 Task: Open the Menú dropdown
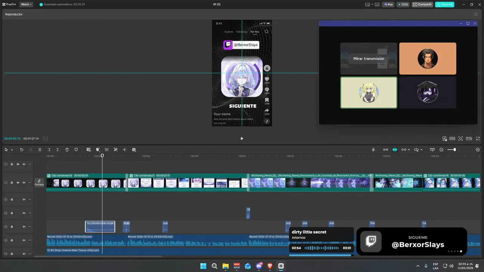pyautogui.click(x=26, y=5)
